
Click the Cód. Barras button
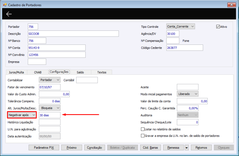[x=150, y=148]
